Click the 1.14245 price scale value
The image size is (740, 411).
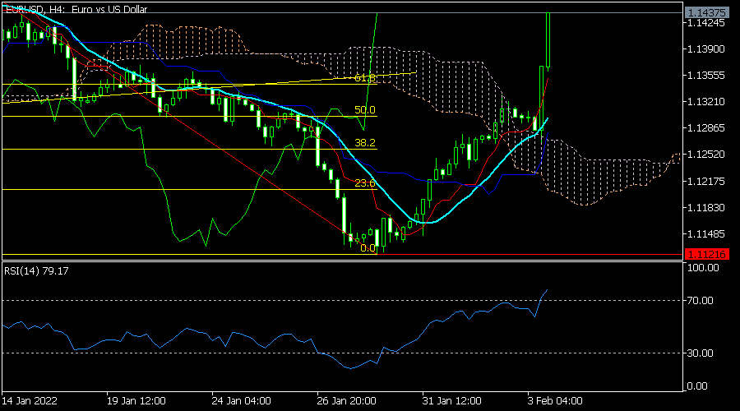[706, 23]
